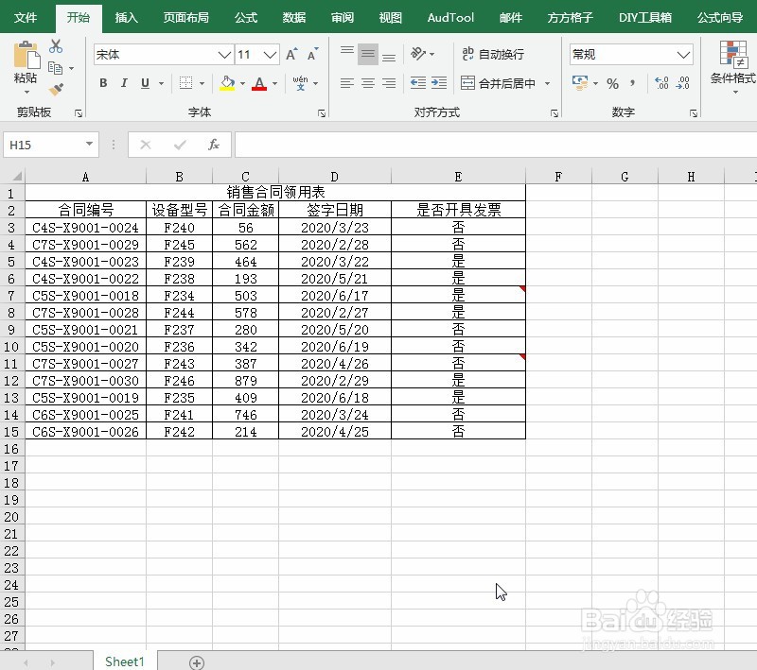Toggle Underline formatting
This screenshot has width=757, height=670.
145,83
